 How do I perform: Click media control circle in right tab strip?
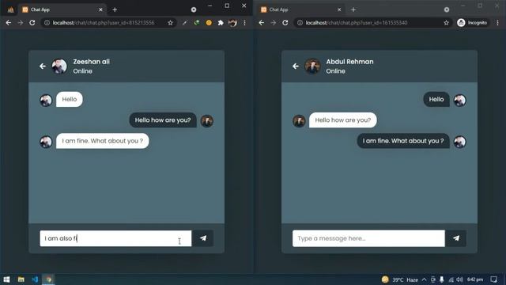pos(447,9)
